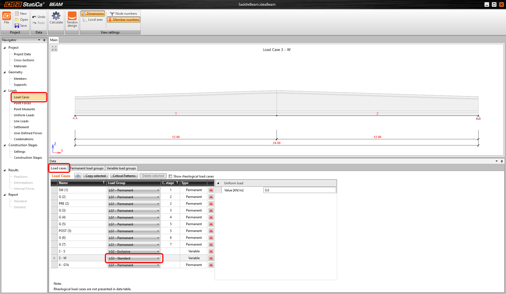
Task: Collapse the Project tree node
Action: [5, 48]
